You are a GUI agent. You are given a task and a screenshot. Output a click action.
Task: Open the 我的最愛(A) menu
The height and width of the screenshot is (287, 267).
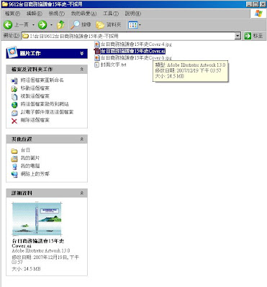point(83,14)
